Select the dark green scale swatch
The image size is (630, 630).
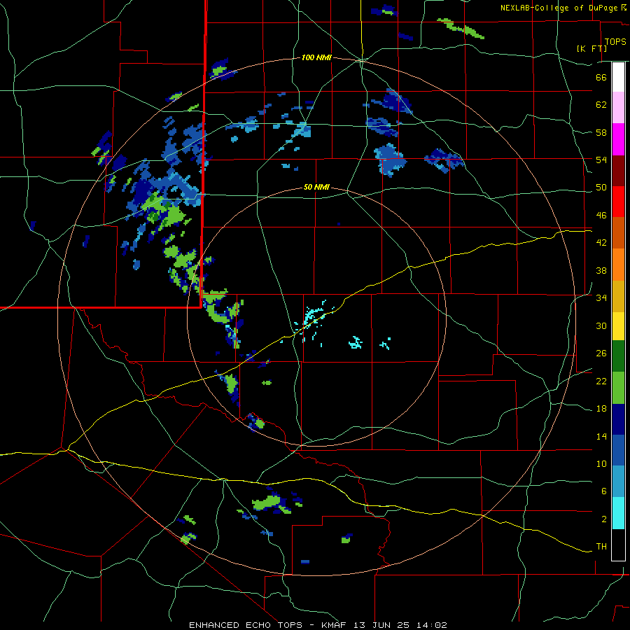[618, 356]
